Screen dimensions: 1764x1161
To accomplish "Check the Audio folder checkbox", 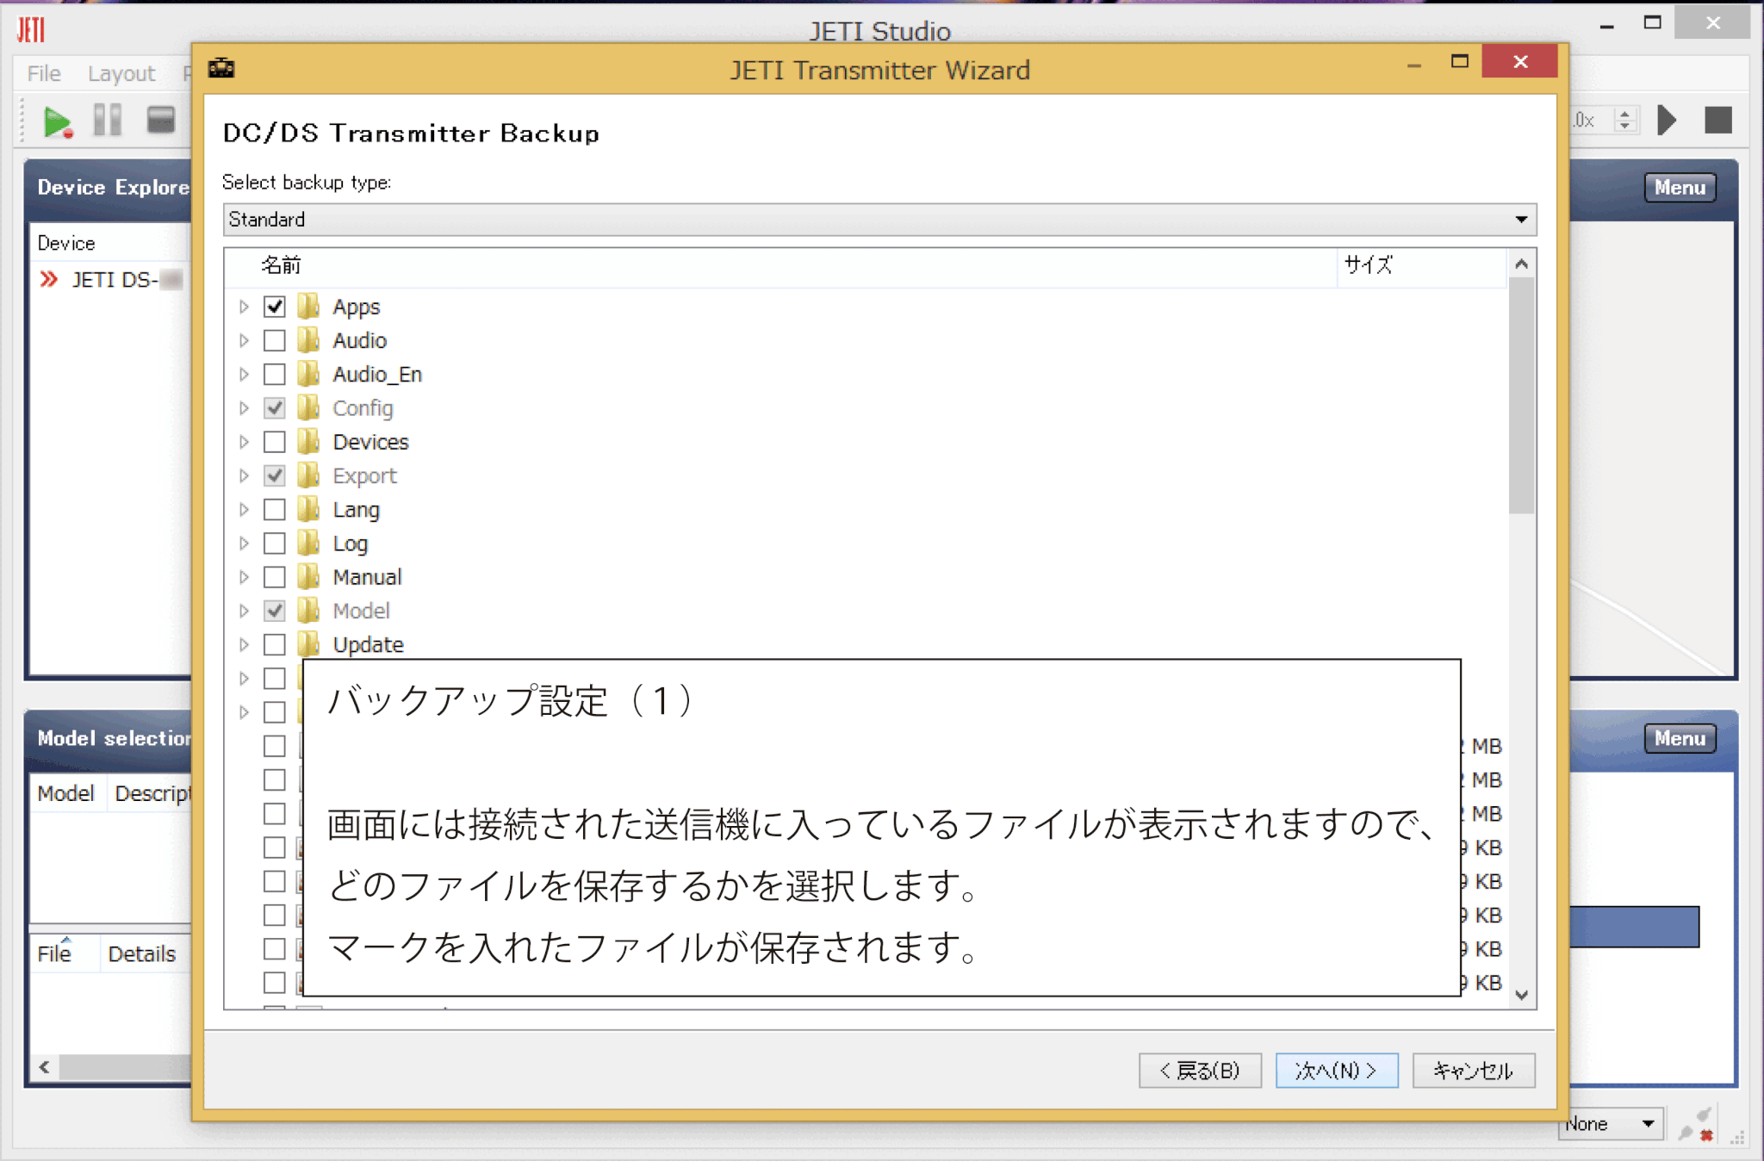I will tap(275, 340).
